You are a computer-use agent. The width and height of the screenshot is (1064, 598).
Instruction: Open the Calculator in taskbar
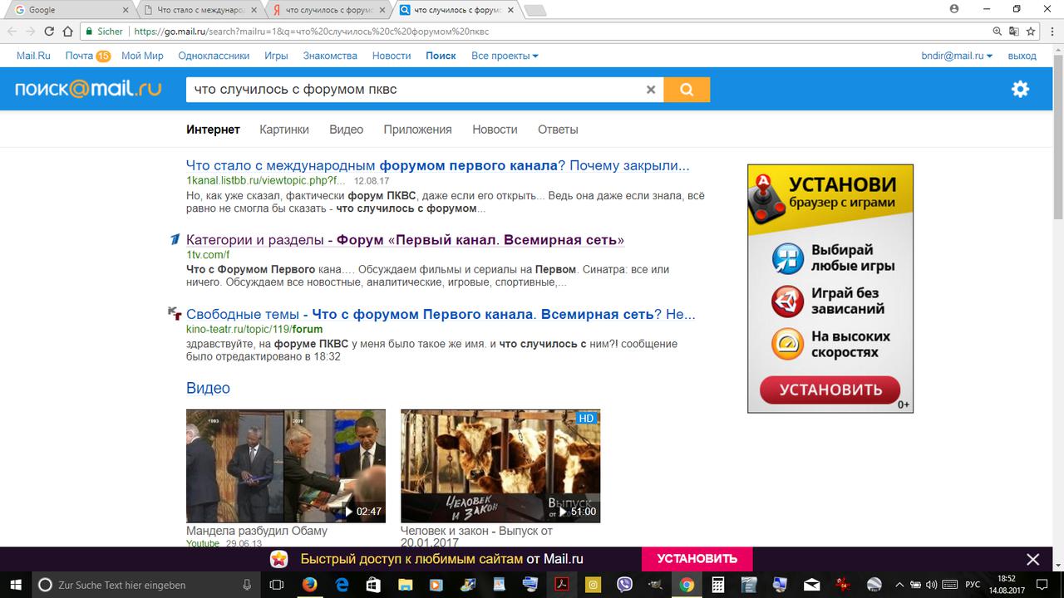pos(718,585)
